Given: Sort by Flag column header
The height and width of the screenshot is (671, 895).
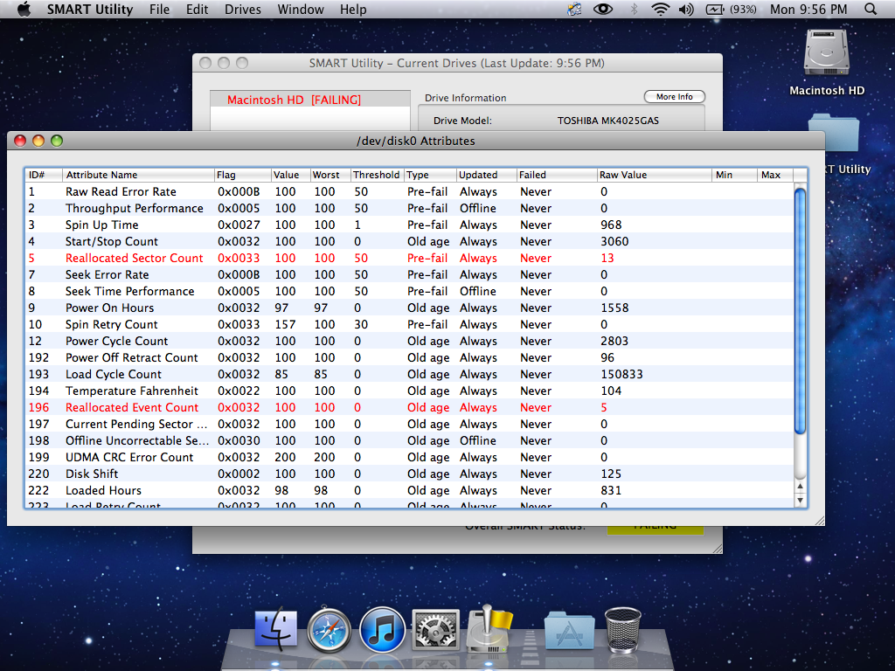Looking at the screenshot, I should [242, 175].
